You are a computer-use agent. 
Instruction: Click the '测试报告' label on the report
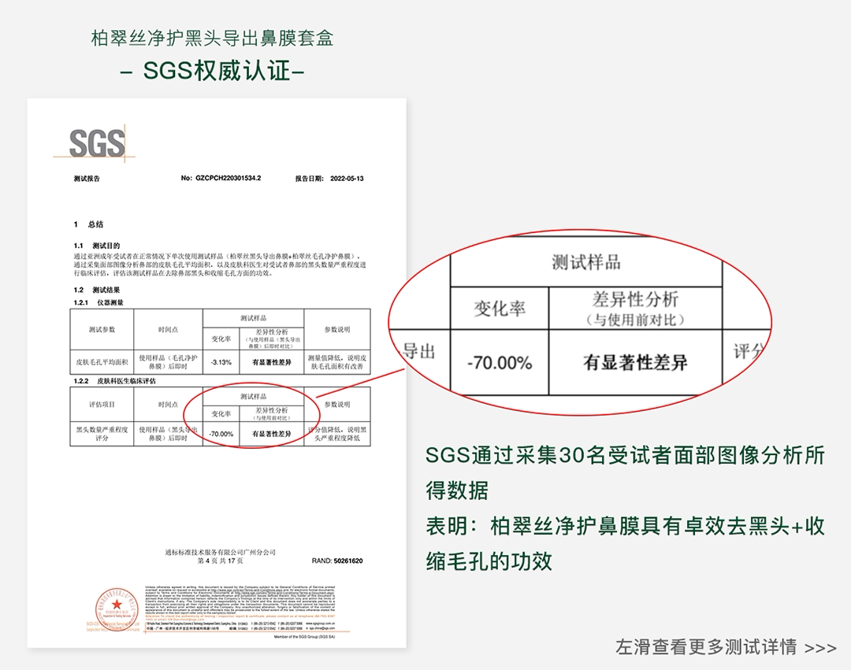(x=87, y=179)
